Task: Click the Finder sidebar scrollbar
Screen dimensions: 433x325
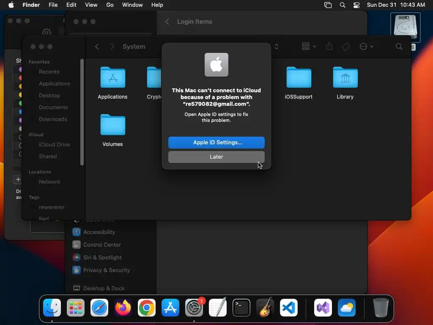Action: (82, 112)
